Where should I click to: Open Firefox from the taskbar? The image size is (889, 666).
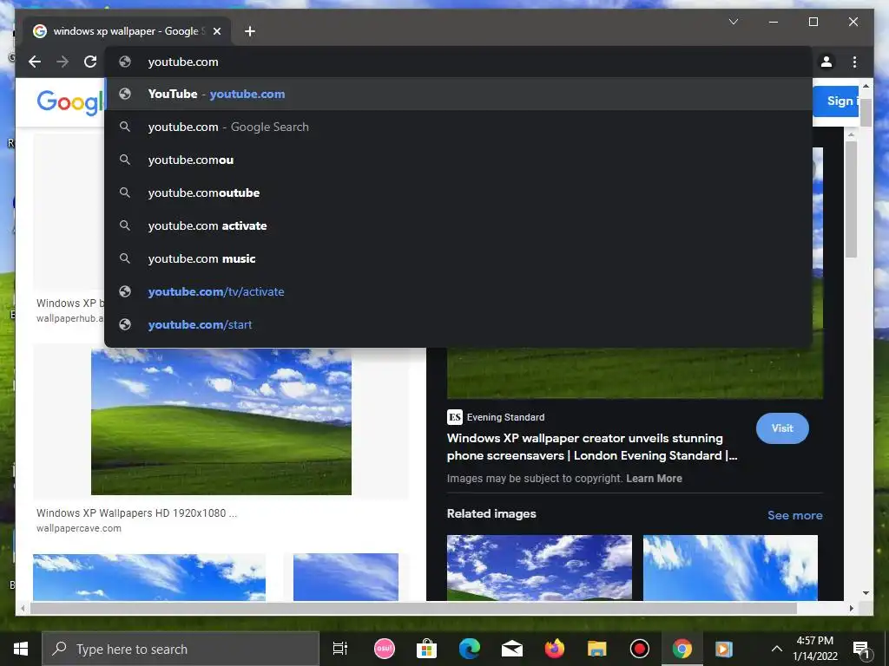tap(555, 649)
